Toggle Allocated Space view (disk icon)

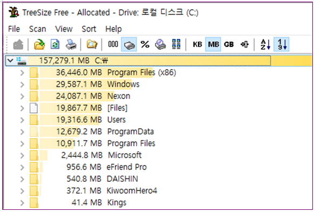click(129, 44)
